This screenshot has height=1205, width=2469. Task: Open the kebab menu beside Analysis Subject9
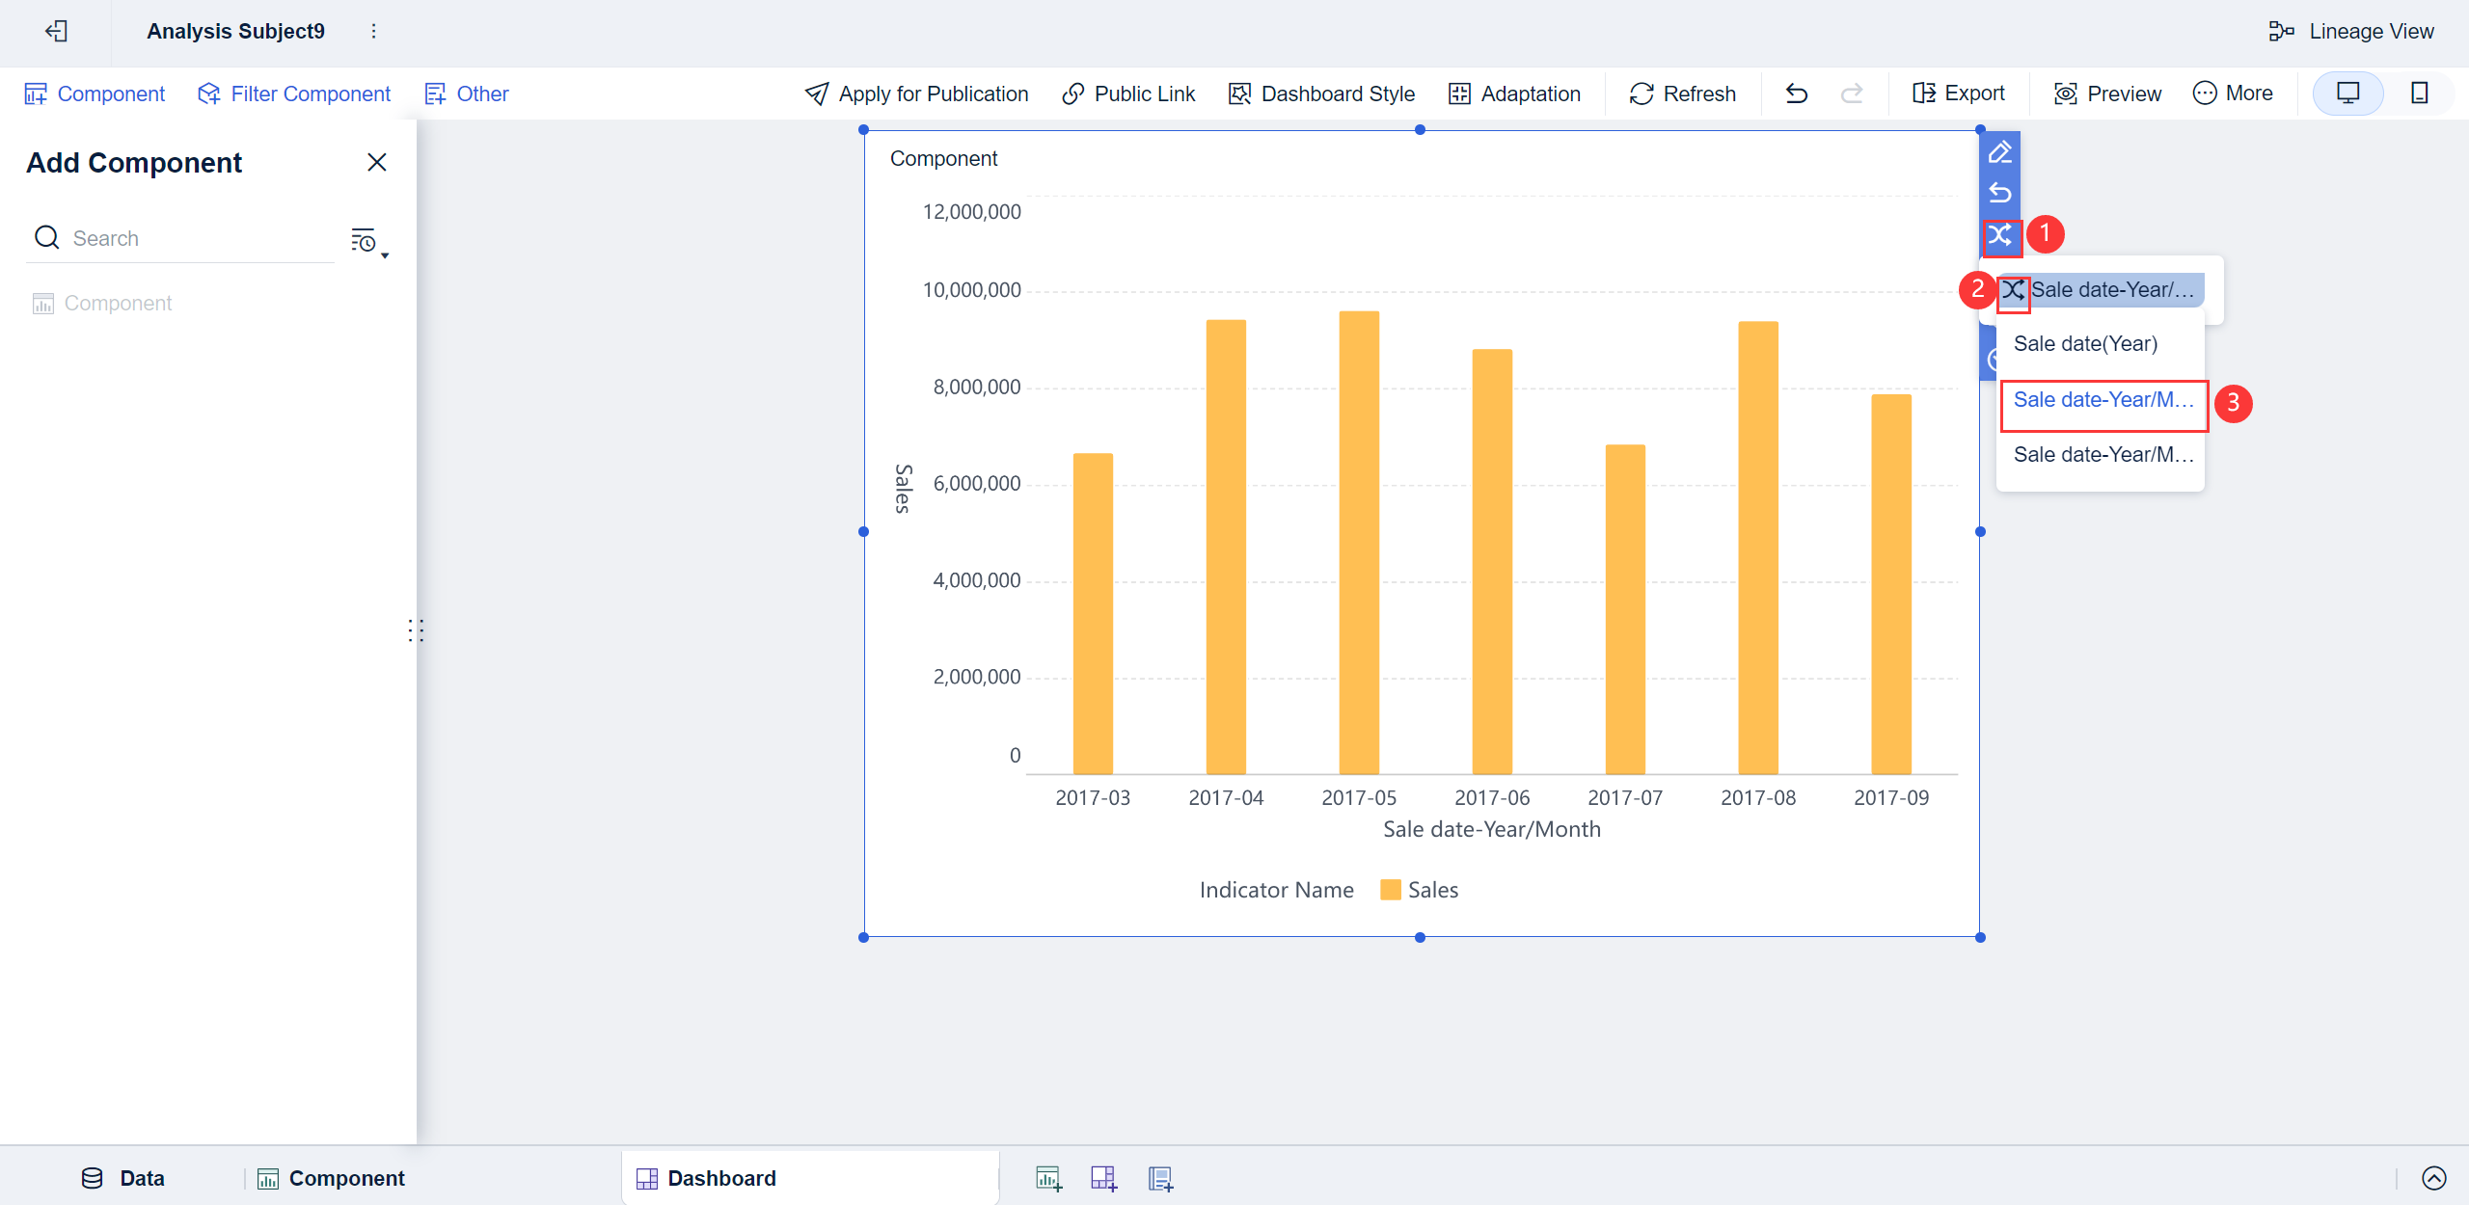click(374, 31)
